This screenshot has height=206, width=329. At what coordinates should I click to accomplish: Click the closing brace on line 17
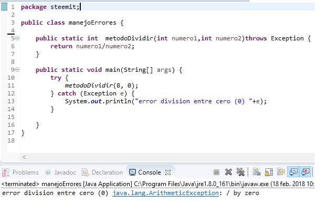tap(23, 133)
